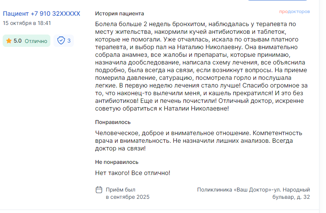Screen dimensions: 326x213
Task: Click the "Нет такого! Все отлично!" text
Action: (133, 173)
